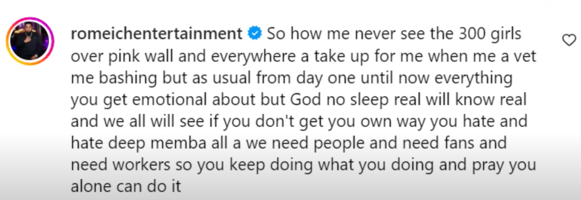Open the romeichentertainment username link
Screen dimensions: 581x200
click(156, 34)
